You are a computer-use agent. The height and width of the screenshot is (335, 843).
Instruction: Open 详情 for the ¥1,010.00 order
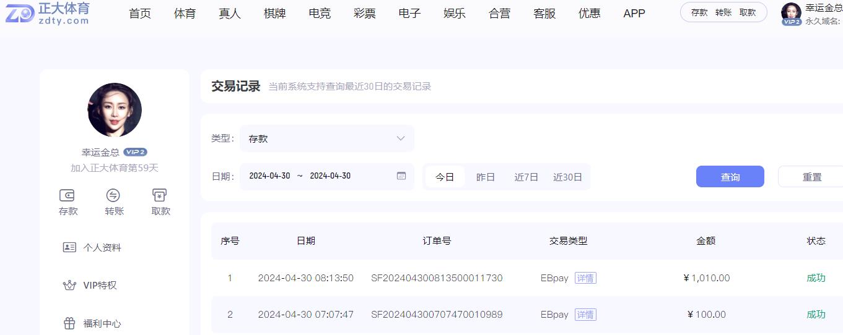coord(585,278)
